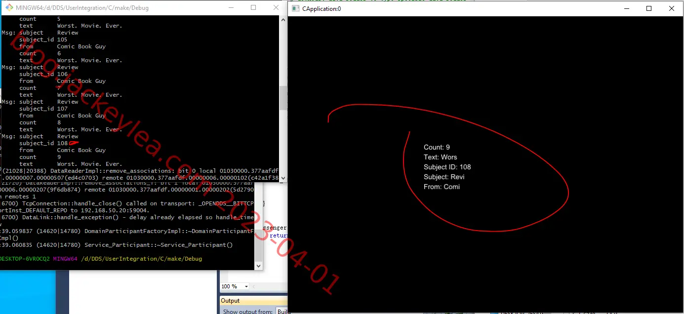Click the top terminal scrollbar thumb
Viewport: 684px width, 314px height.
coord(283,98)
